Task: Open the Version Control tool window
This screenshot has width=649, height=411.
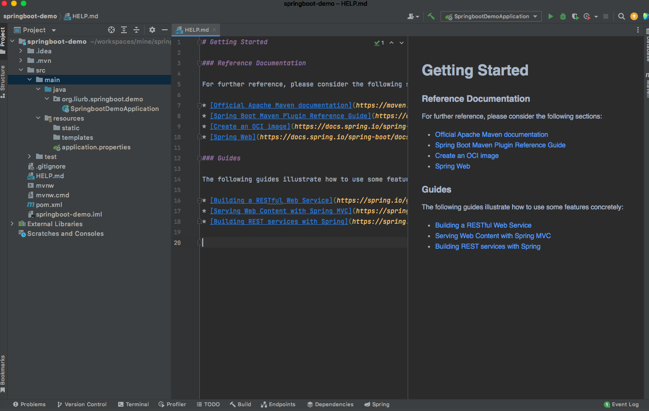Action: [82, 404]
